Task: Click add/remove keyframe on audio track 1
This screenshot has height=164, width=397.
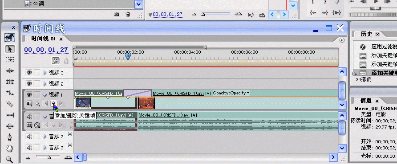Action: (53, 125)
